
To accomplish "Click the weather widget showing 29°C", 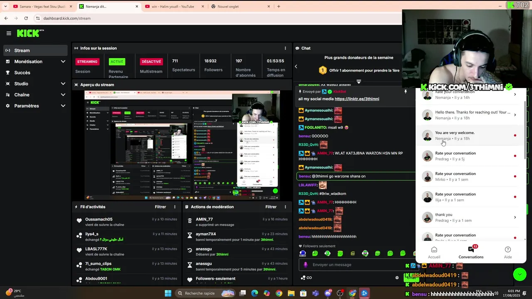I will point(15,293).
